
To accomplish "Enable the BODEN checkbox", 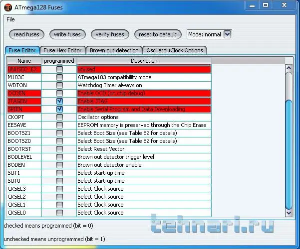I will [x=59, y=165].
